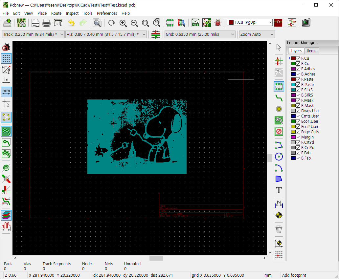Click the Save board icon
This screenshot has width=339, height=279.
[8, 22]
